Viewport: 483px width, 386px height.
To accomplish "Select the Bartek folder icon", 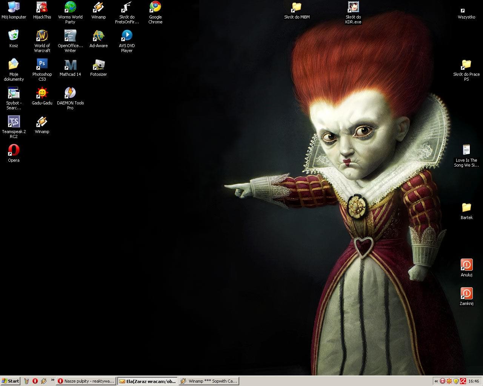I will [466, 211].
